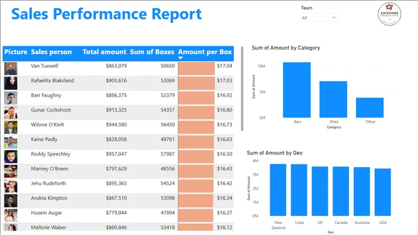The image size is (418, 235).
Task: Sort by Sales person column header
Action: point(51,52)
